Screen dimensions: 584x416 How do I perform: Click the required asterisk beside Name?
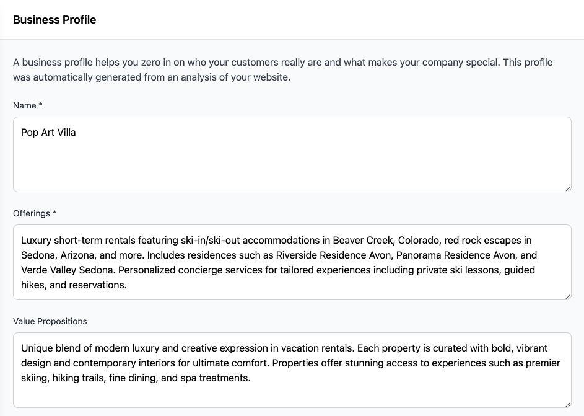[41, 105]
